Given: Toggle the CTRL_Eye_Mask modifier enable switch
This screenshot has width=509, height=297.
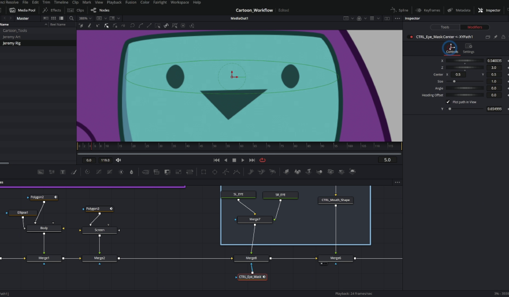Looking at the screenshot, I should [x=410, y=37].
